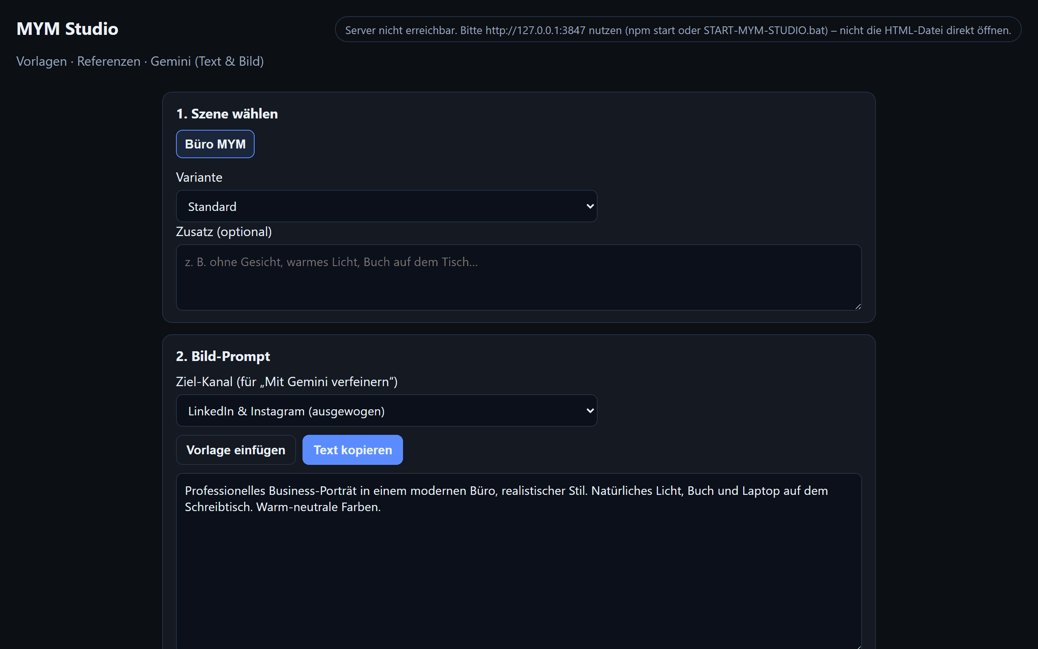
Task: Click the Text kopieren button
Action: (x=353, y=450)
